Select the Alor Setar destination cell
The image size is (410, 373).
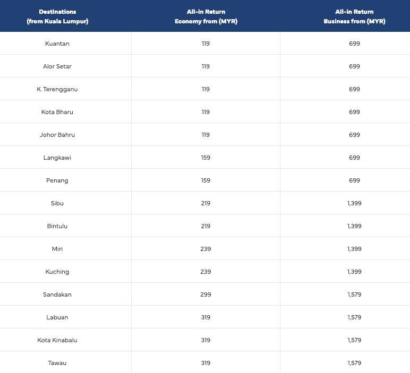tap(57, 66)
